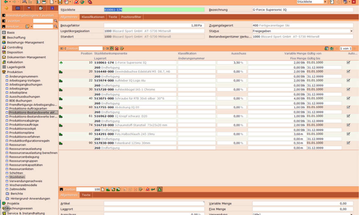Open the info navigation tab icon
Screen dimensions: 359x215
52,8
